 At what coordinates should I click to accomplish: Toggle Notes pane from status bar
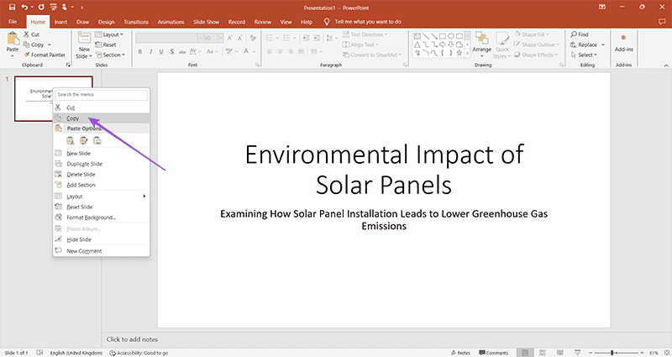[x=460, y=352]
